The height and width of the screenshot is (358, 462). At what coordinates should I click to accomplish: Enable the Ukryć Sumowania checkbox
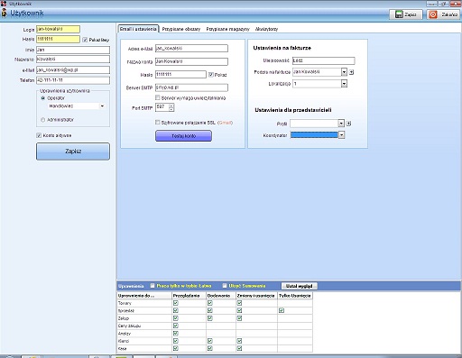pos(225,286)
